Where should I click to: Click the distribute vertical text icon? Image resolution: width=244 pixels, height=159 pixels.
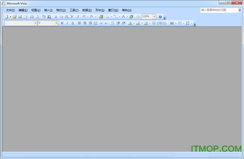click(x=96, y=23)
